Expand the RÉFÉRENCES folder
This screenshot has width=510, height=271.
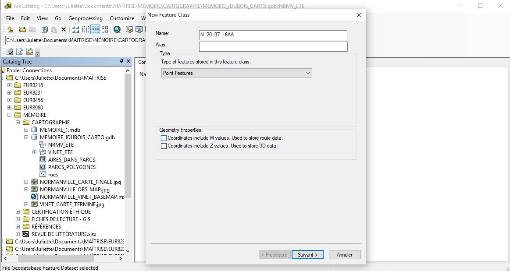coord(18,226)
